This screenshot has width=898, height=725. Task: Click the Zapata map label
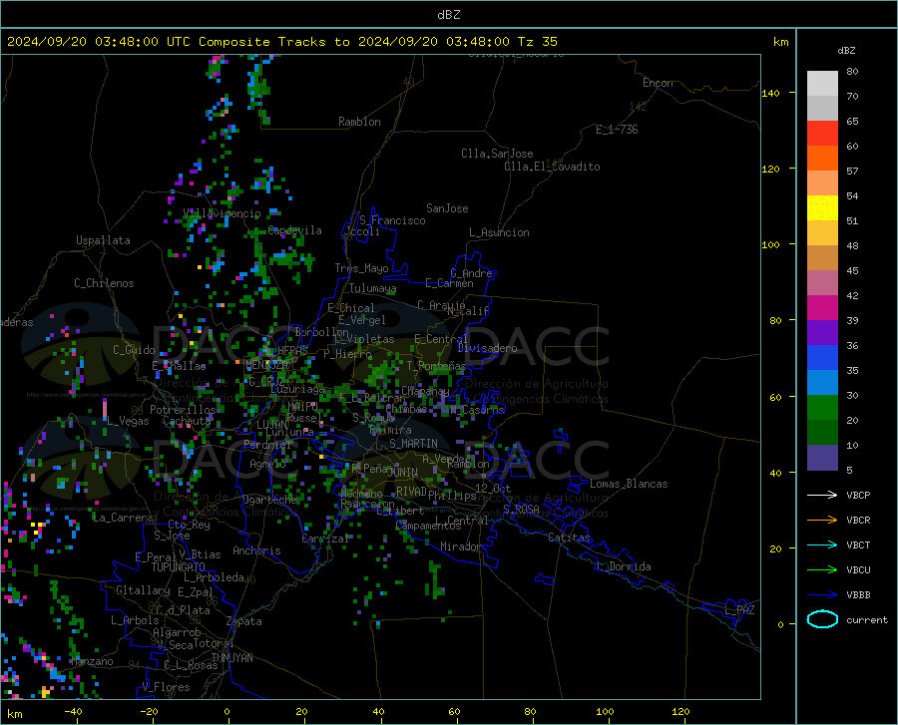click(x=244, y=621)
